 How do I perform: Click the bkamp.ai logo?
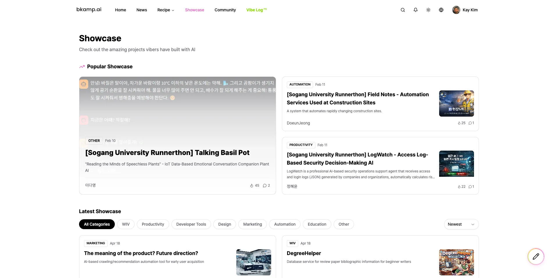[x=89, y=9]
